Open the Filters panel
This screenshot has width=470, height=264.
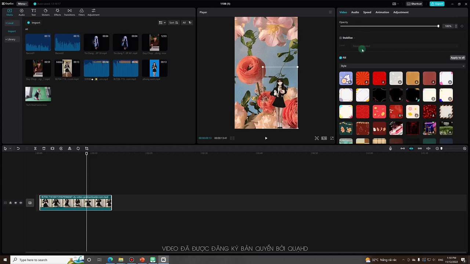[82, 12]
